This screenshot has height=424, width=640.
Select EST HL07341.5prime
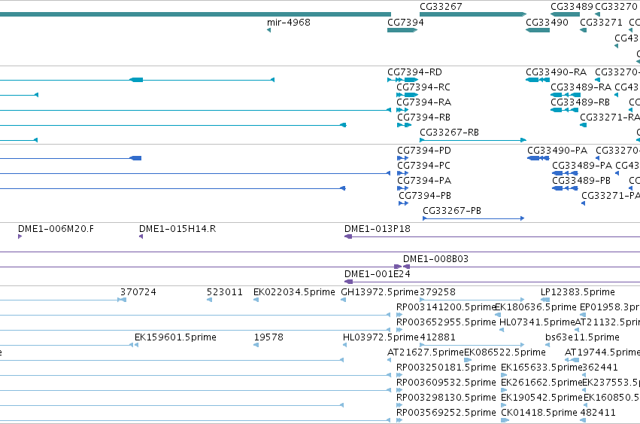tap(537, 322)
